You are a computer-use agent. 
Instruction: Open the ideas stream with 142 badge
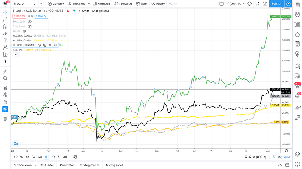(x=298, y=85)
